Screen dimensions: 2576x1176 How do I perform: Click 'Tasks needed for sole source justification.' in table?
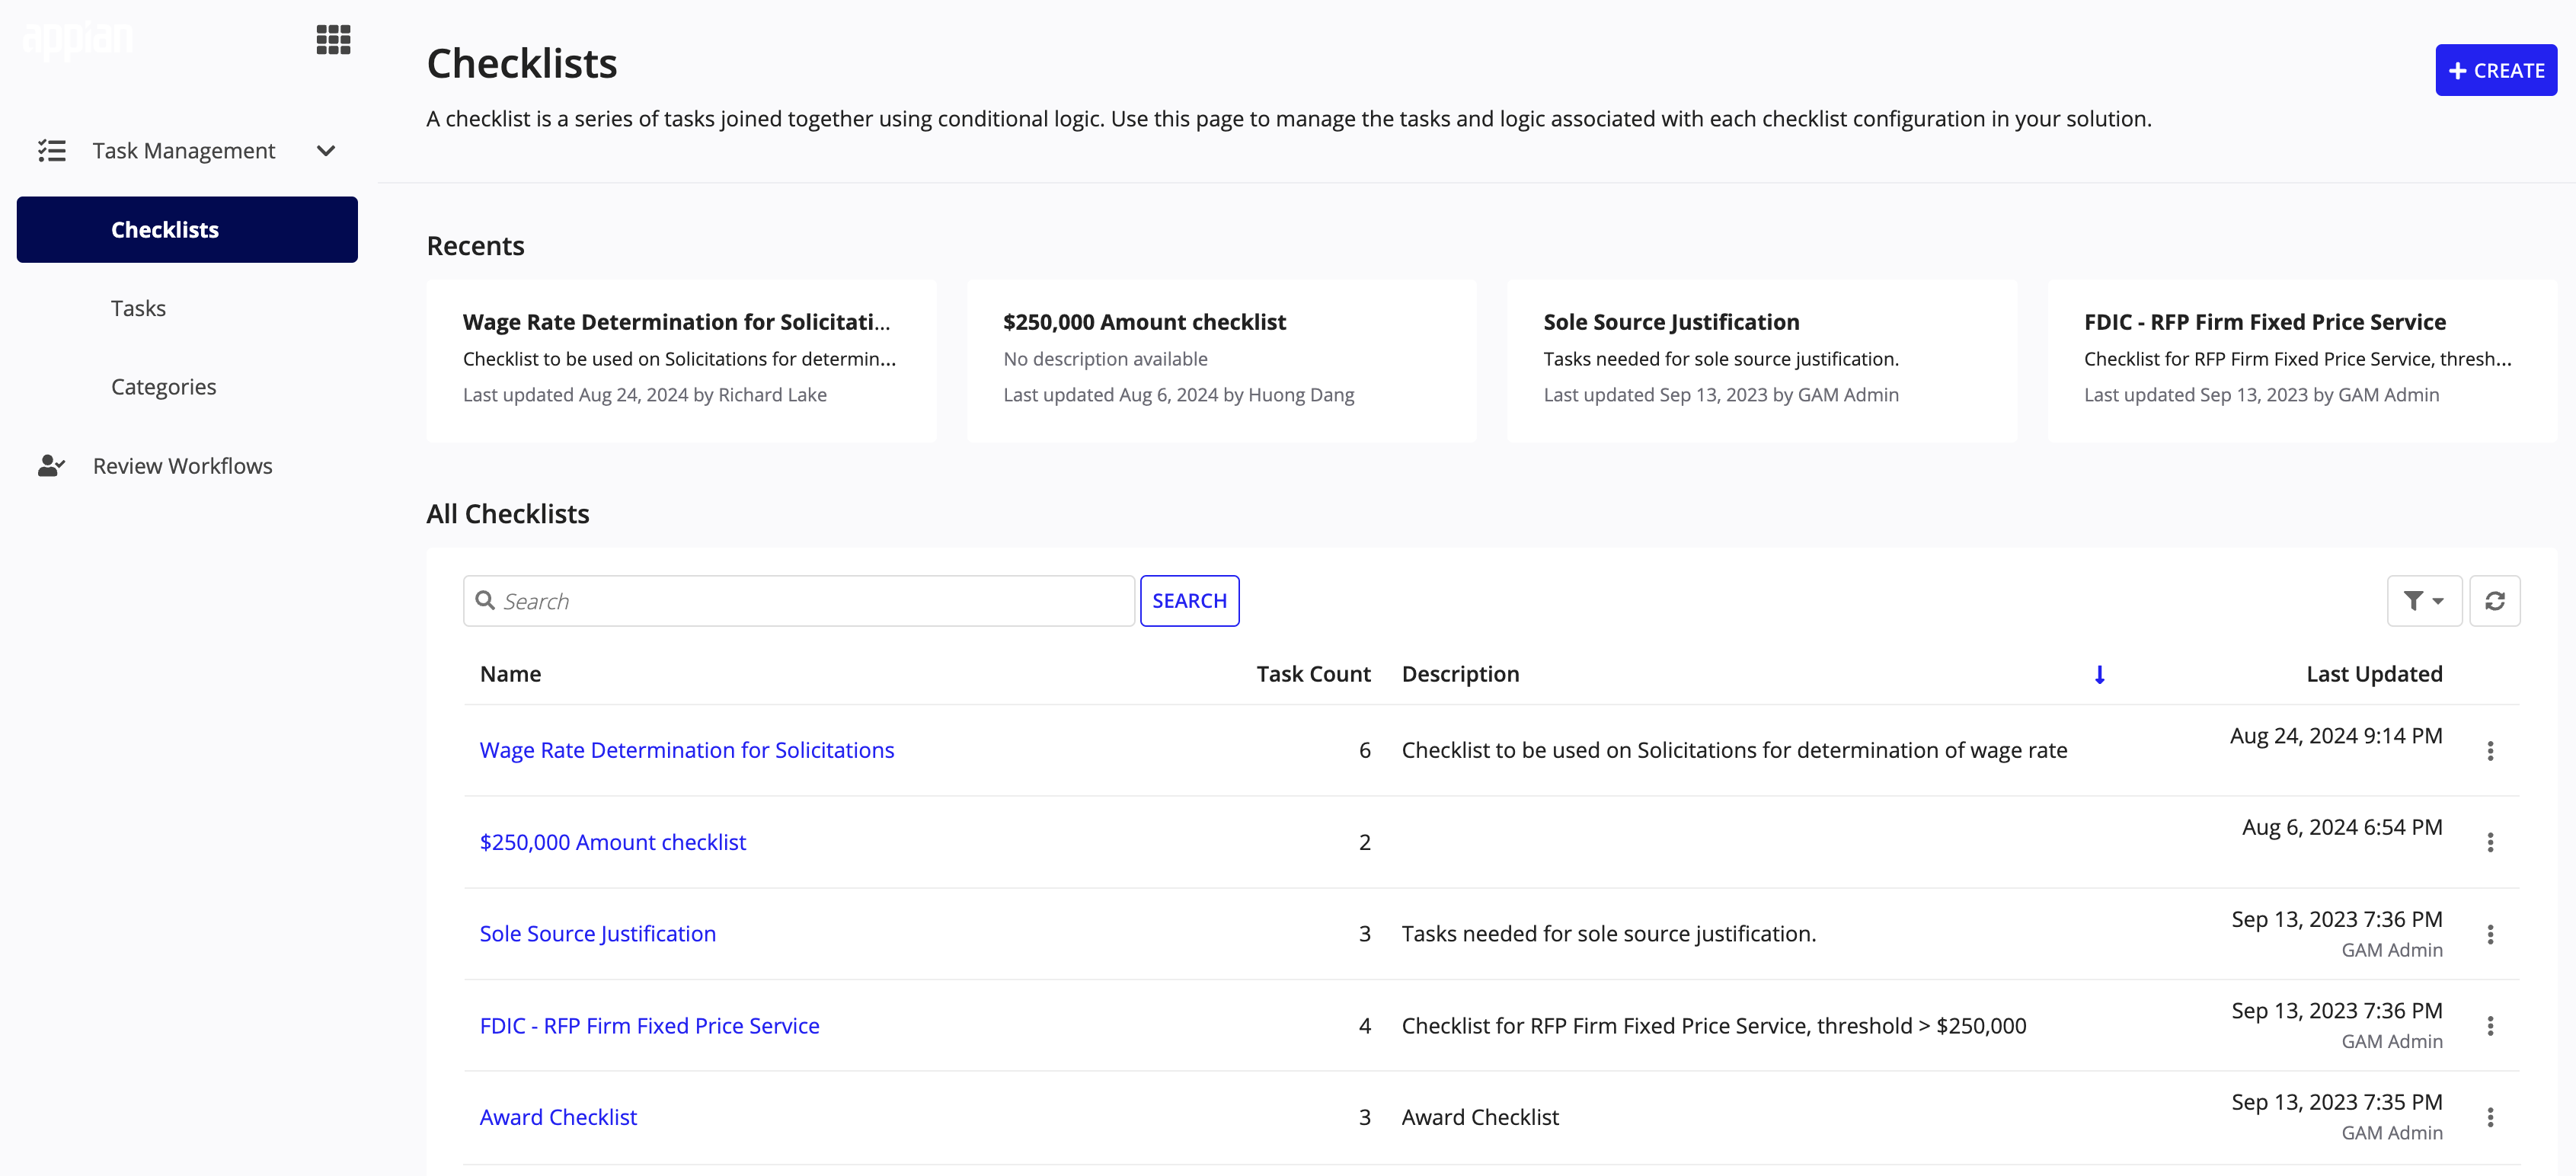coord(1609,934)
